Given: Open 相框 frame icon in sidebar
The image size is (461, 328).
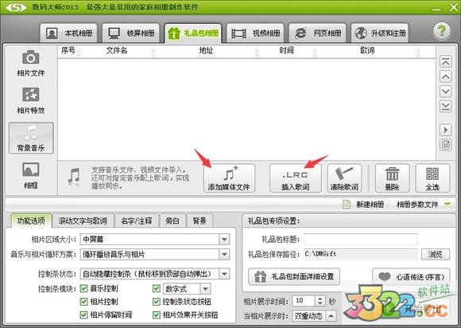Looking at the screenshot, I should (30, 170).
